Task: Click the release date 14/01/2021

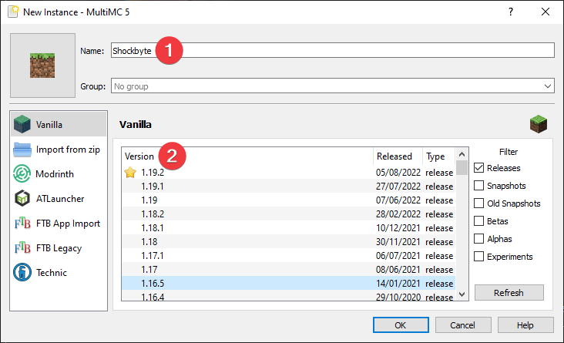Action: (398, 283)
